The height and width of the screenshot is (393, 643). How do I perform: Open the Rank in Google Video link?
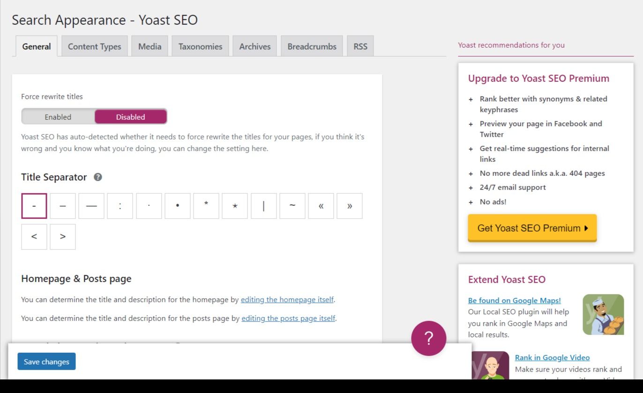(x=553, y=357)
